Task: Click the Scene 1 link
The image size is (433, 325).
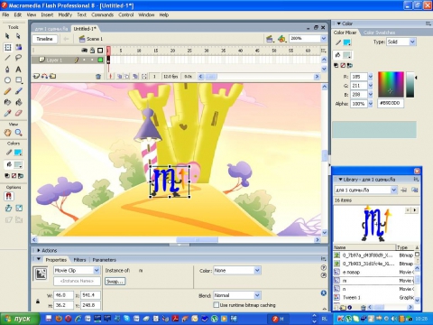Action: point(95,39)
